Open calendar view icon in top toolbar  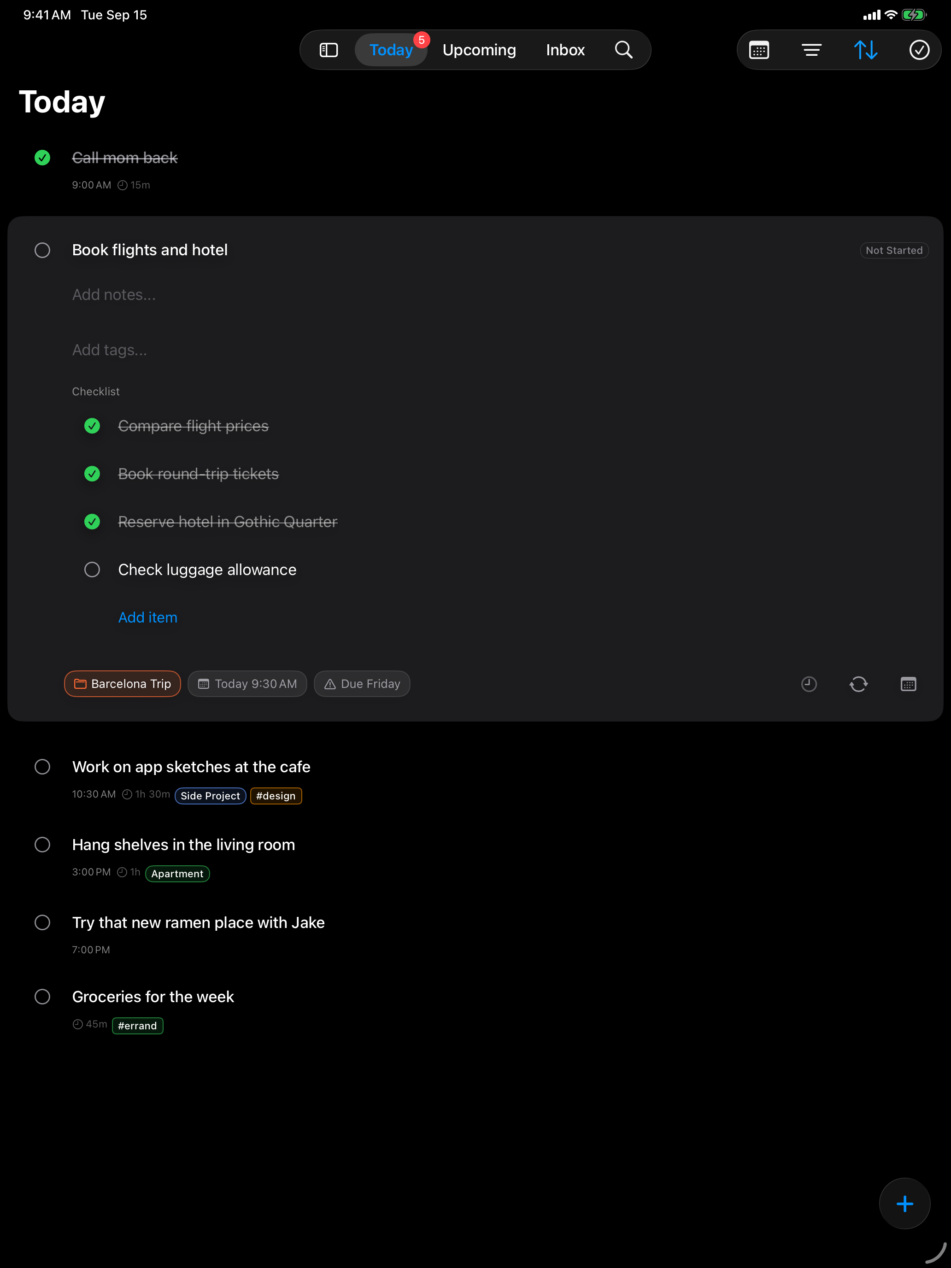[x=759, y=50]
